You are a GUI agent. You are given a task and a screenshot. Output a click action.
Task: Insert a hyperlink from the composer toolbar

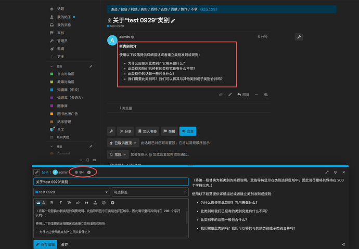[x=78, y=203]
